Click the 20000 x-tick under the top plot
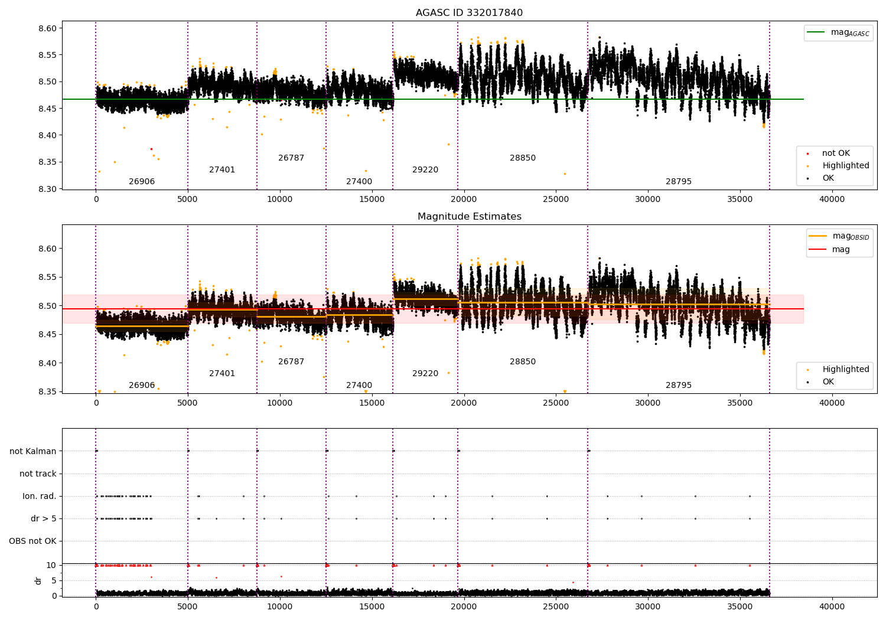This screenshot has width=886, height=620. point(464,200)
